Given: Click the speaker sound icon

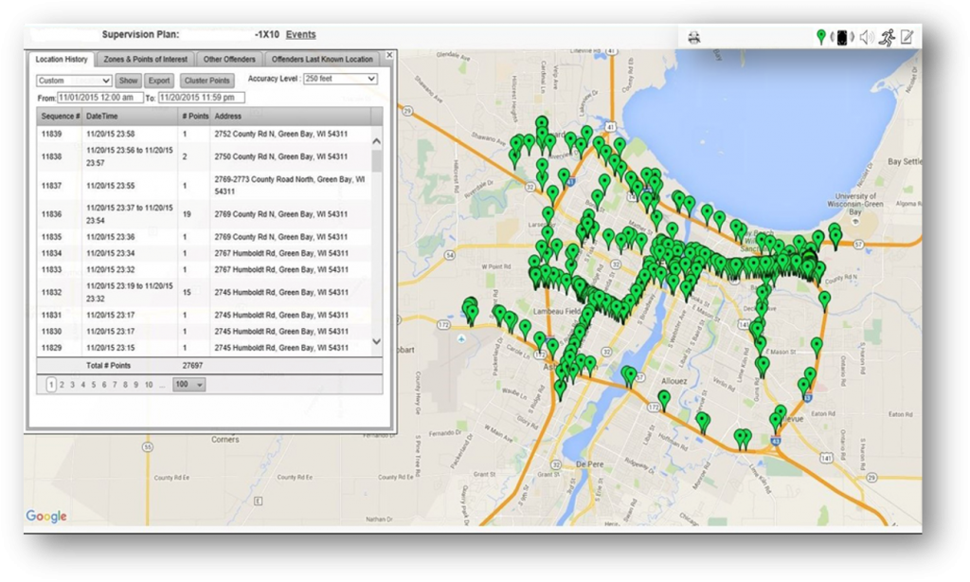Looking at the screenshot, I should click(x=865, y=38).
